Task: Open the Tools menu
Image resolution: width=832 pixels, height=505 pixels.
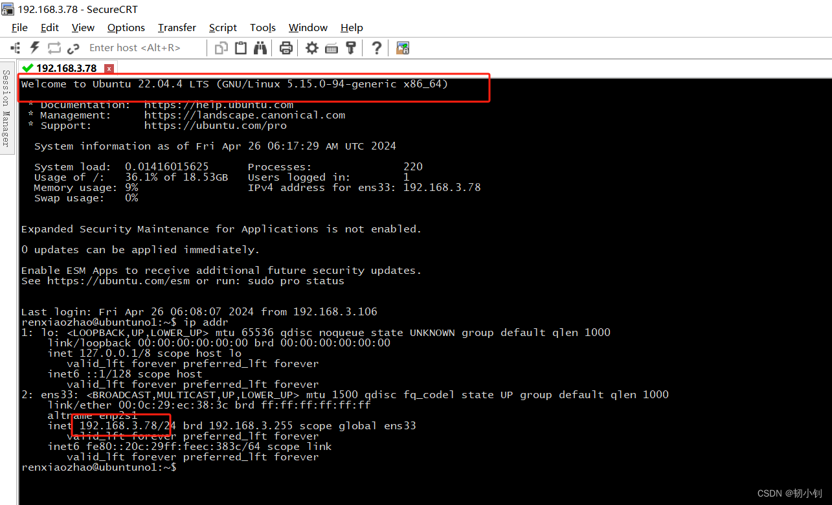Action: tap(262, 27)
